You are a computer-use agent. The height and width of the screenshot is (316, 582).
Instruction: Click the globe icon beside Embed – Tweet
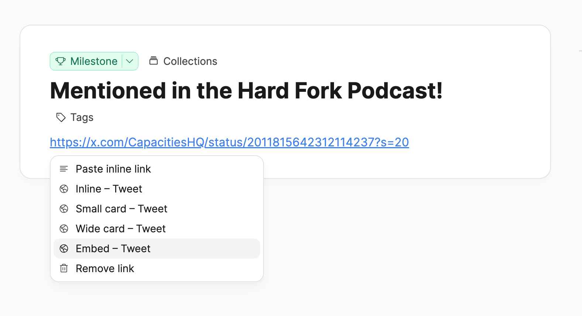pos(64,249)
